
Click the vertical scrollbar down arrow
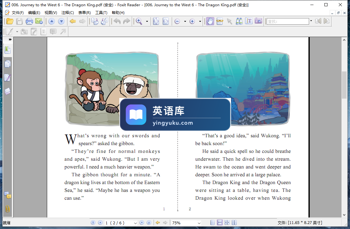(x=344, y=215)
